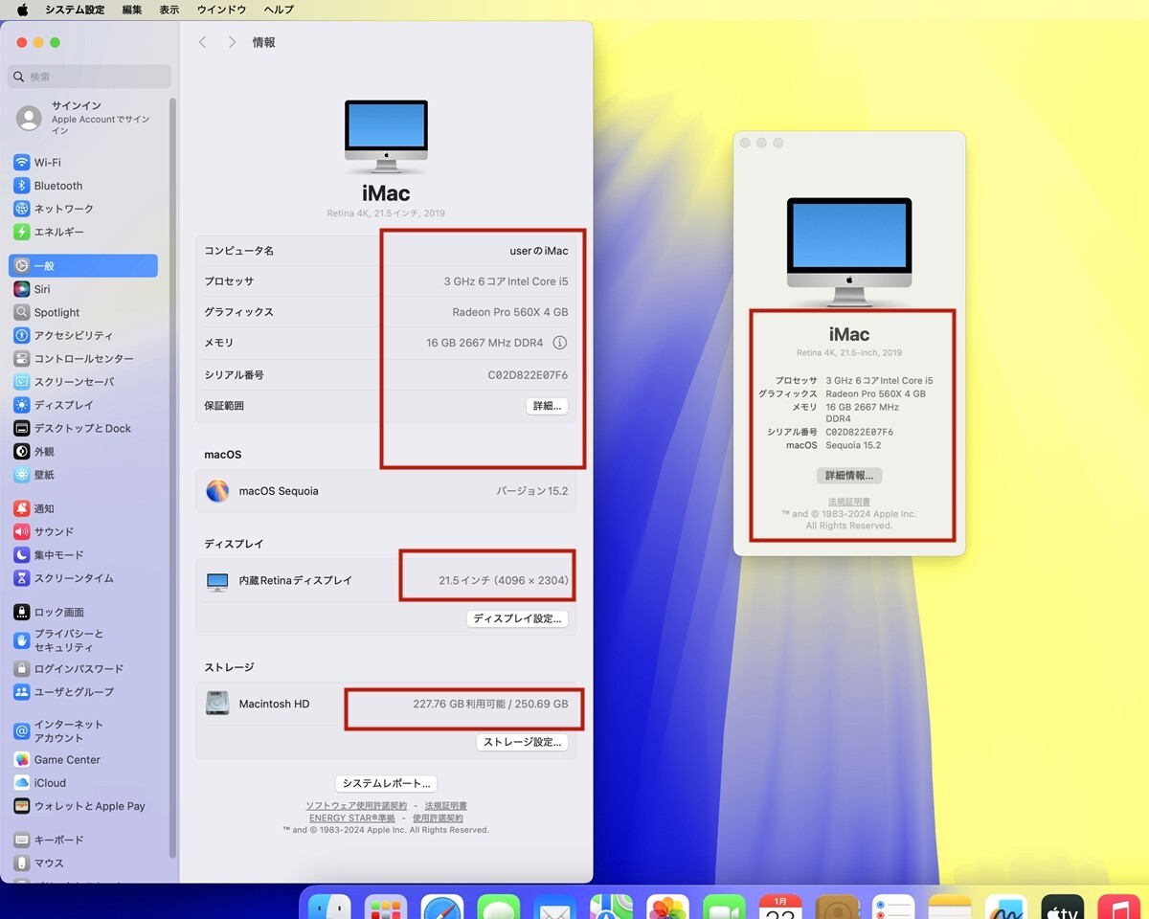1149x919 pixels.
Task: Open Spotlight settings
Action: coord(83,312)
